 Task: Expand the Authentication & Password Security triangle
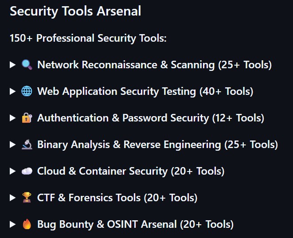pos(12,118)
